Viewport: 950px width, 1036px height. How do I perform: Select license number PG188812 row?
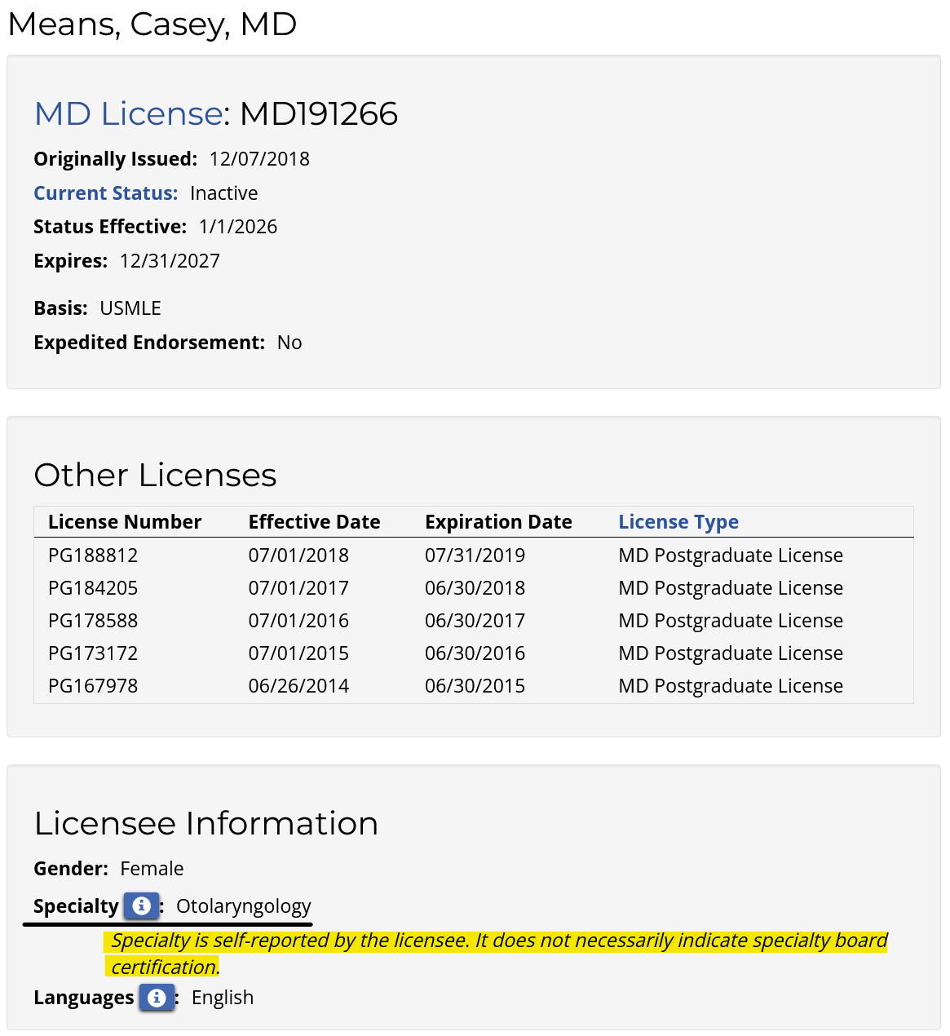[93, 556]
